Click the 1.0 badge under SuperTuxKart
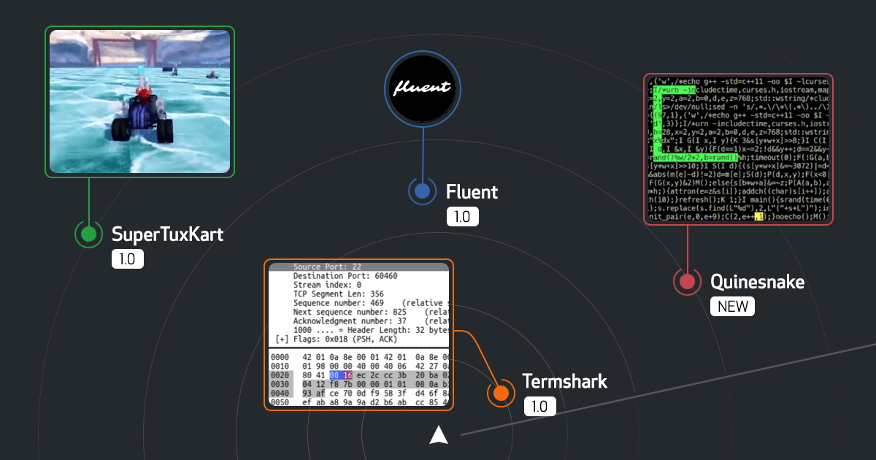876x460 pixels. click(x=128, y=258)
